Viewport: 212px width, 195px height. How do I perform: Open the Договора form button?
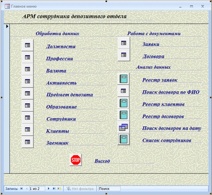tap(124, 55)
